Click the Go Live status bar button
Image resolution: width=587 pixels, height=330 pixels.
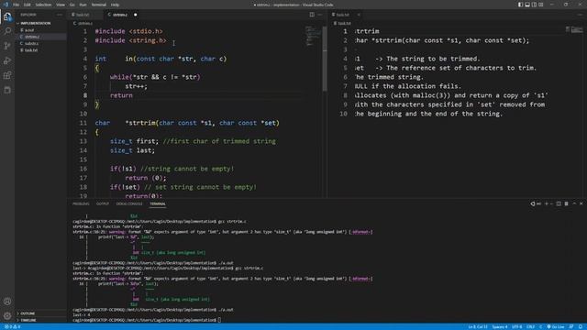click(x=556, y=326)
